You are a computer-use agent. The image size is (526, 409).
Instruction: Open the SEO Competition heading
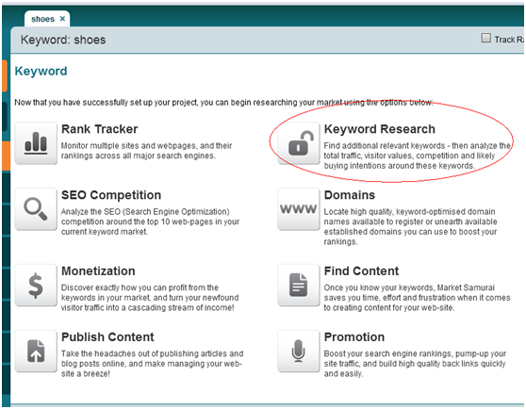[x=111, y=195]
